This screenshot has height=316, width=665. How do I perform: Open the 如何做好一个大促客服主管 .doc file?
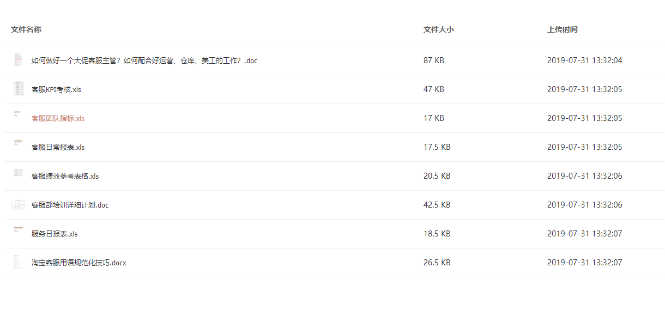(144, 60)
